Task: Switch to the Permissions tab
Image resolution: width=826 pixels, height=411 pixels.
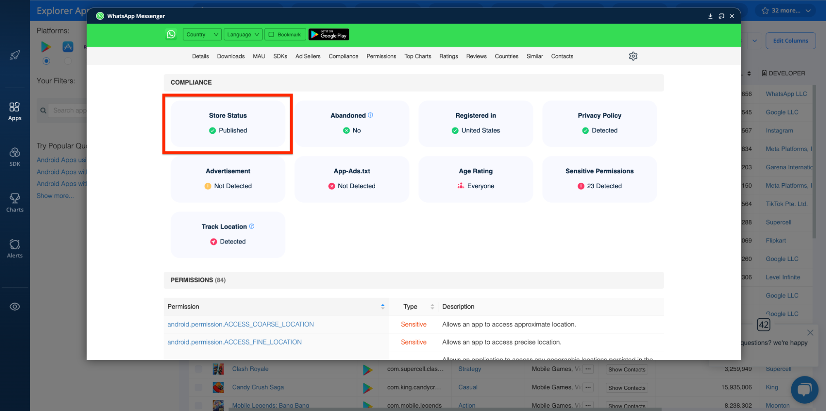Action: click(381, 56)
